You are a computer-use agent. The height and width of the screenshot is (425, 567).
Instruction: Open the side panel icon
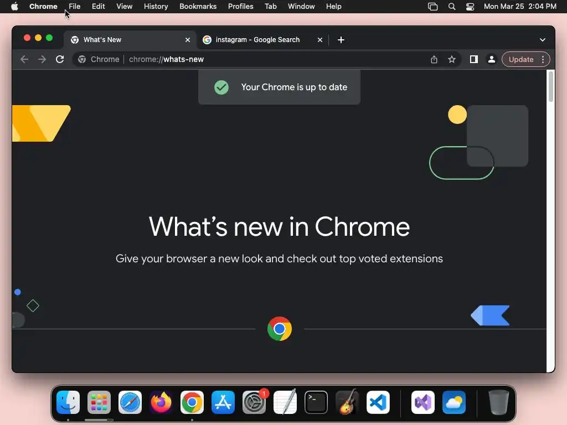[474, 59]
